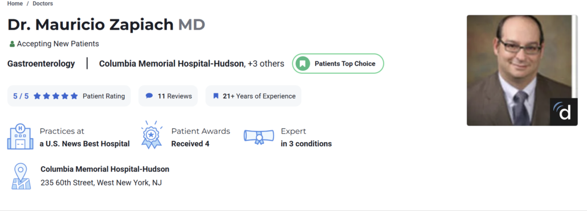Click the green Patients Top Choice bookmark icon
Screen dimensions: 587x211
tap(302, 64)
